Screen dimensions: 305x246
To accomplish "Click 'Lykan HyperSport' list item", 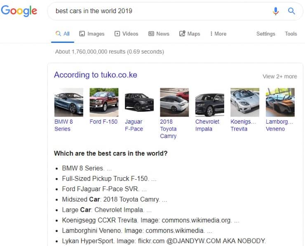I will point(164,241).
